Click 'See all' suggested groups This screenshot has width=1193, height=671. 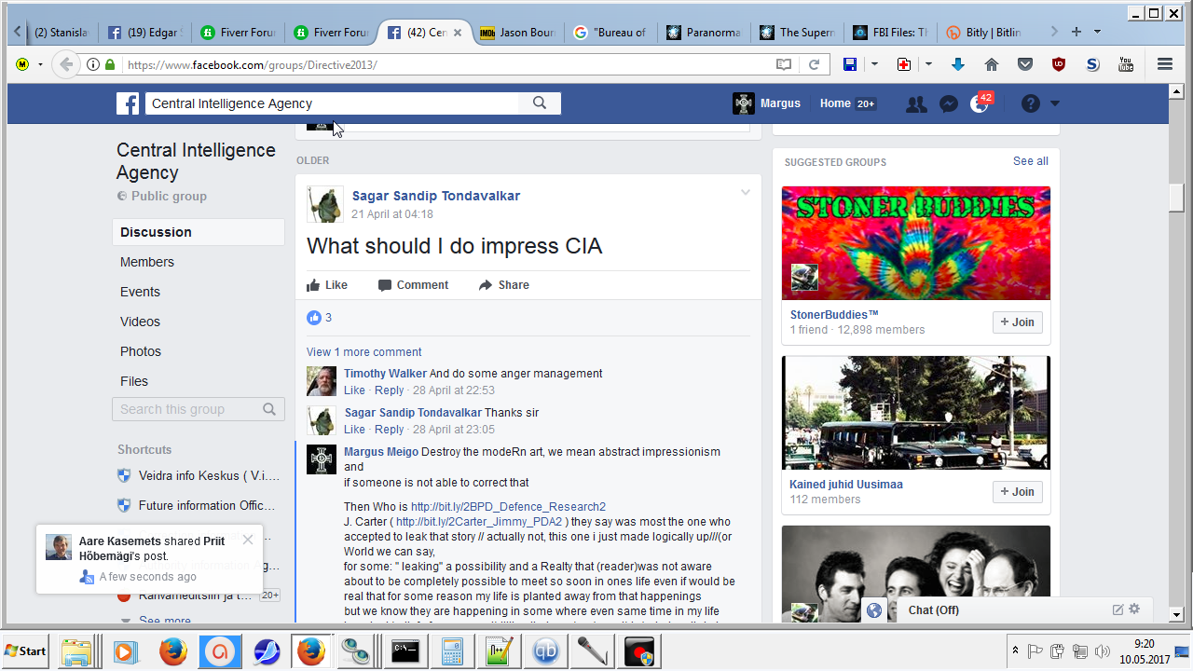click(x=1031, y=161)
